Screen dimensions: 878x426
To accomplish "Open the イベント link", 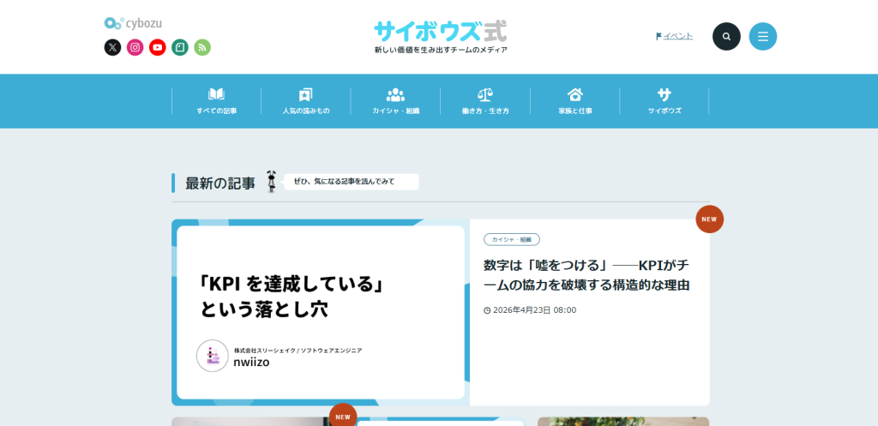I will (678, 36).
